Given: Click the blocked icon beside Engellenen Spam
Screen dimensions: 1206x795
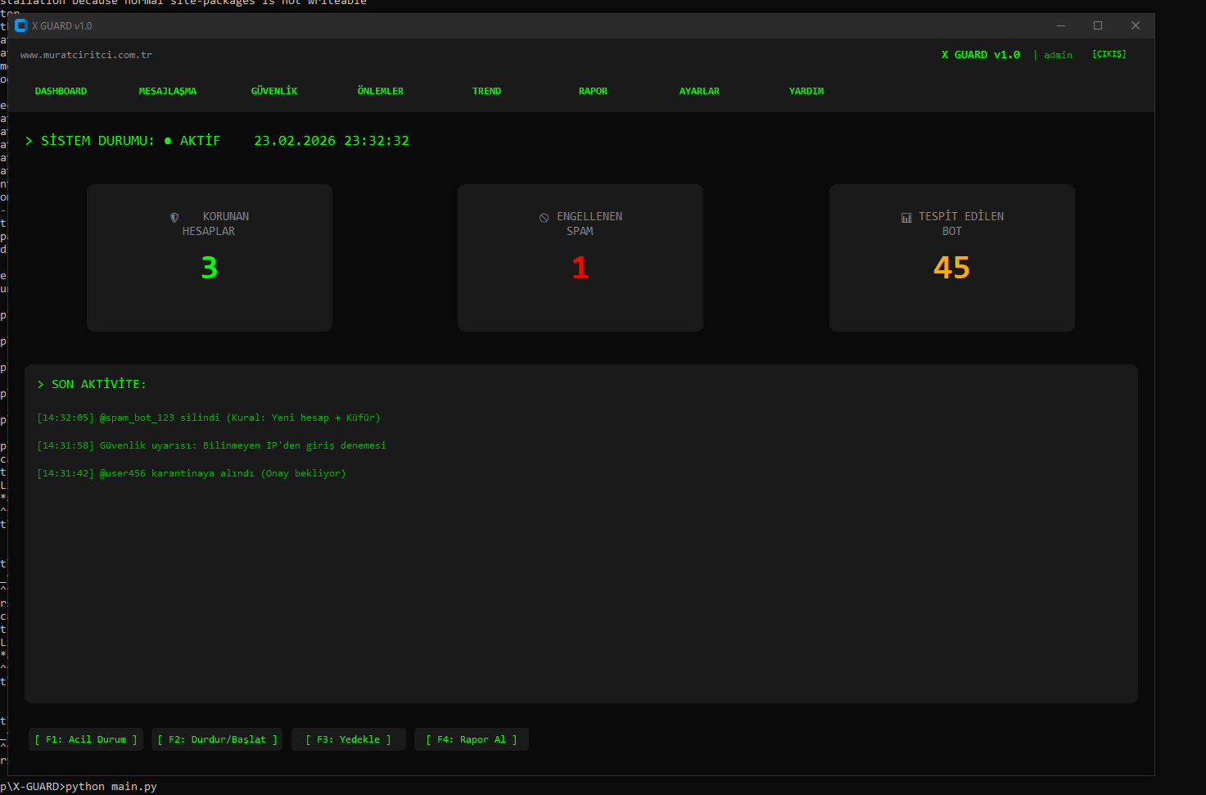Looking at the screenshot, I should pyautogui.click(x=544, y=218).
